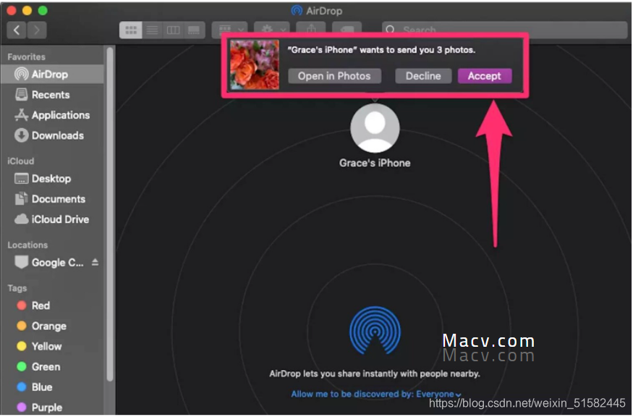Image resolution: width=633 pixels, height=417 pixels.
Task: Click the Grace's iPhone label
Action: point(375,163)
